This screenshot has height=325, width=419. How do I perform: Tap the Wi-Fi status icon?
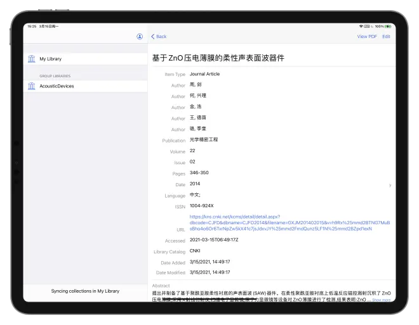coord(361,27)
